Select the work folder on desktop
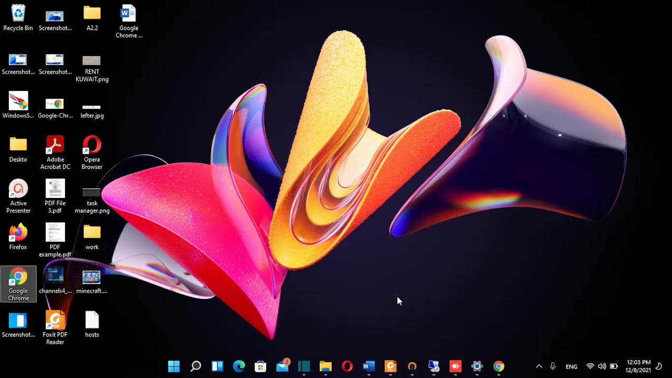Screen dimensions: 672x378 point(92,237)
